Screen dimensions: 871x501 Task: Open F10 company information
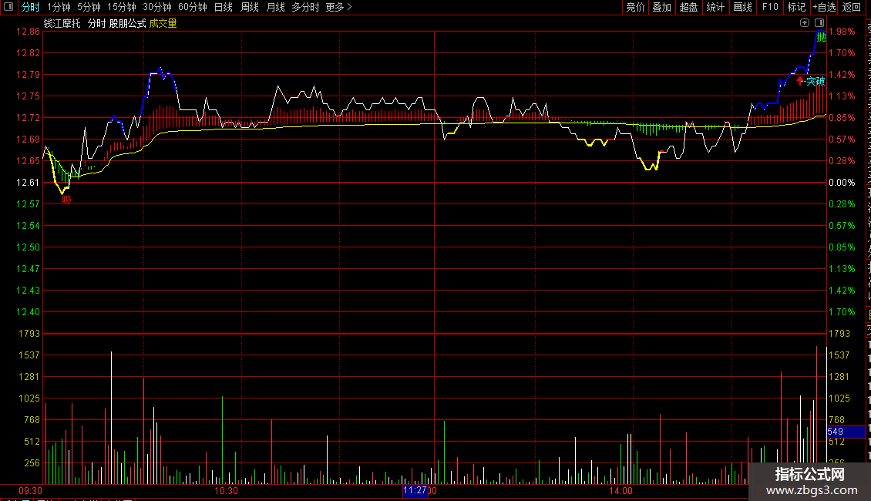coord(770,7)
